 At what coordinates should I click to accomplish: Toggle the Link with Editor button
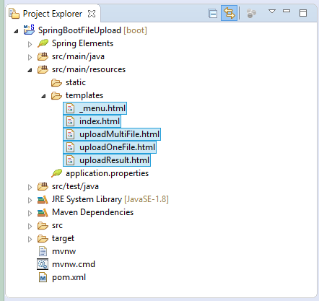click(229, 13)
